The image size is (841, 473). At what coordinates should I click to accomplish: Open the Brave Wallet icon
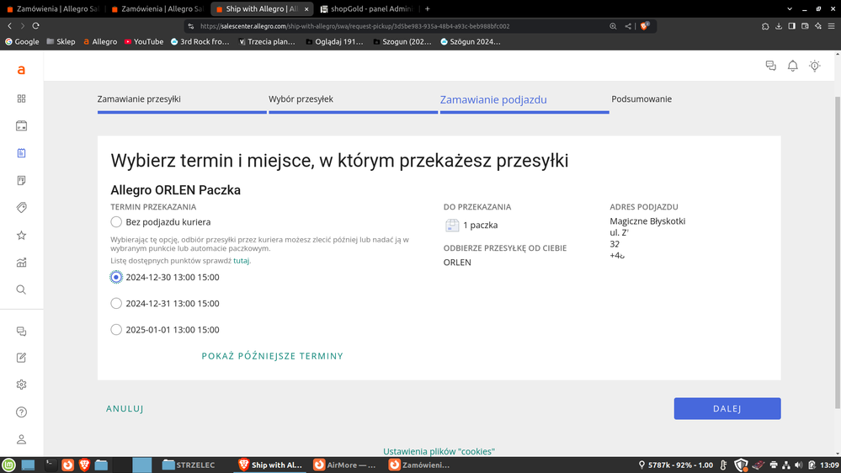805,26
